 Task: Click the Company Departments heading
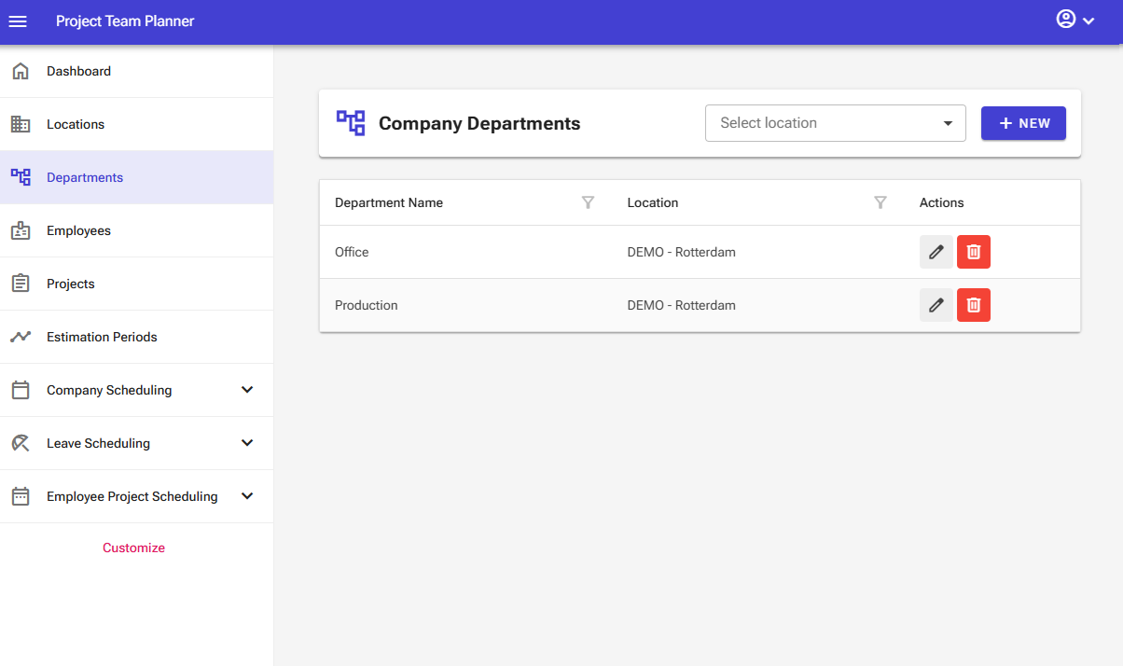479,123
